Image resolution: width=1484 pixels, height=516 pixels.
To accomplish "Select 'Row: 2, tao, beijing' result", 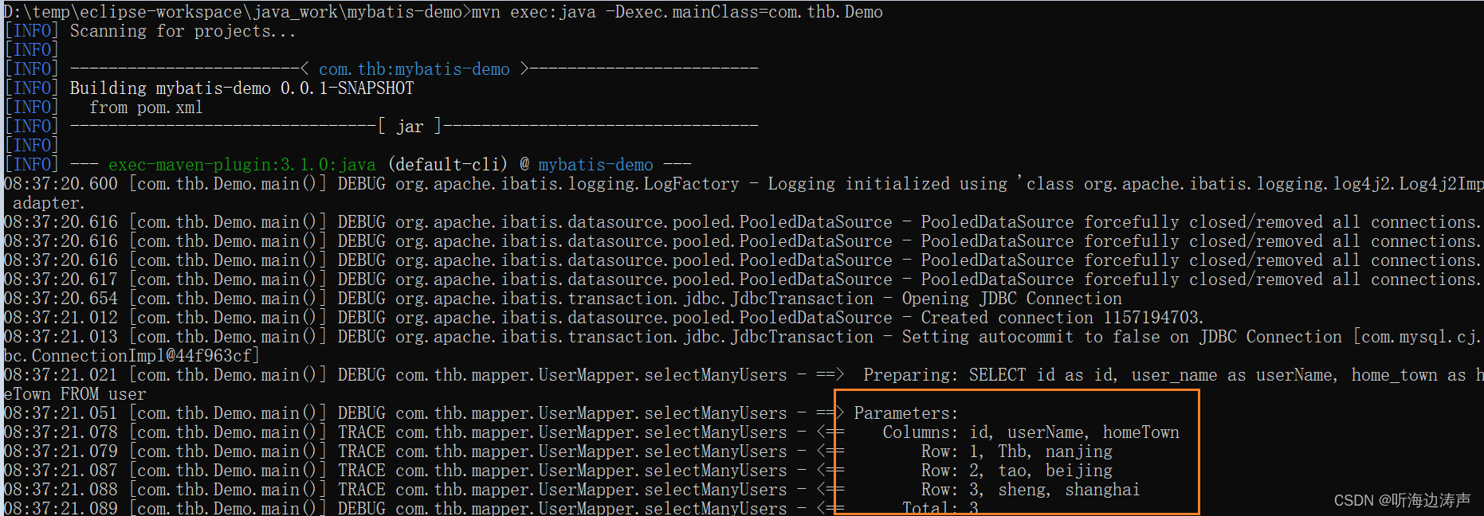I will pyautogui.click(x=1016, y=471).
